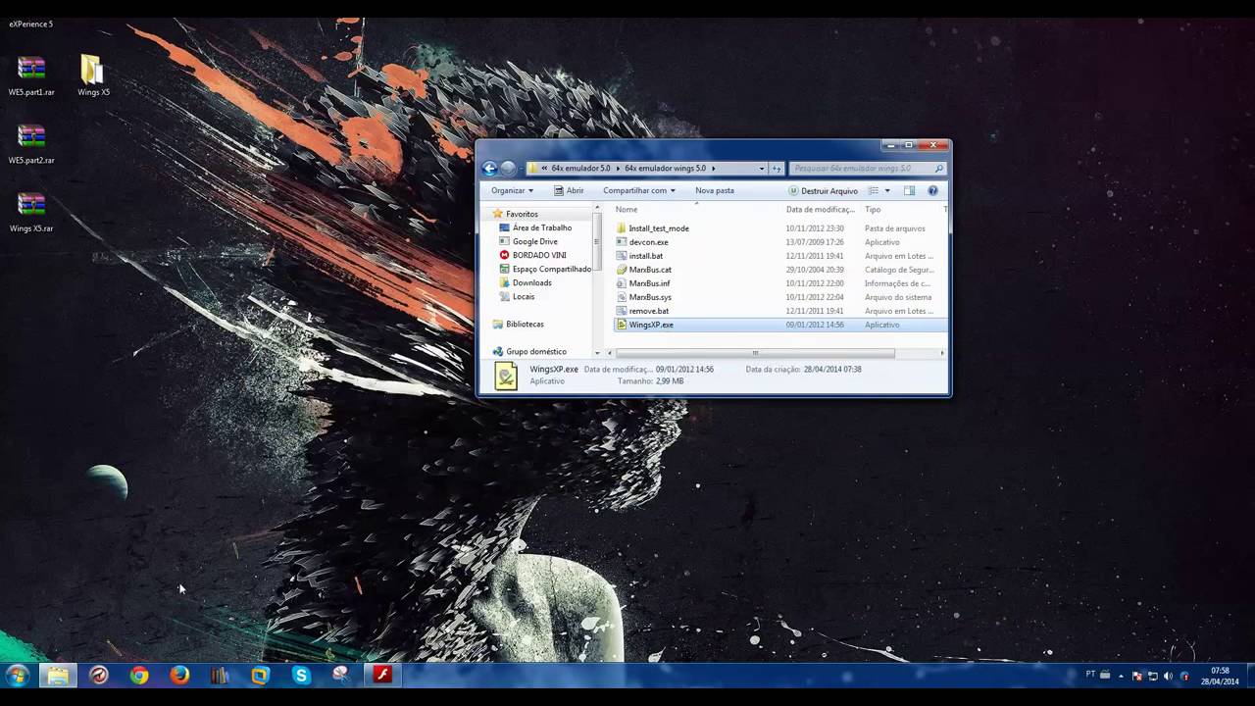Viewport: 1255px width, 706px height.
Task: Click the refresh icon beside address bar
Action: [x=777, y=169]
